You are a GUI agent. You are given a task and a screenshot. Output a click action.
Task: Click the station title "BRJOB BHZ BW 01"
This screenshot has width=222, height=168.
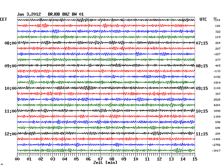coord(66,14)
